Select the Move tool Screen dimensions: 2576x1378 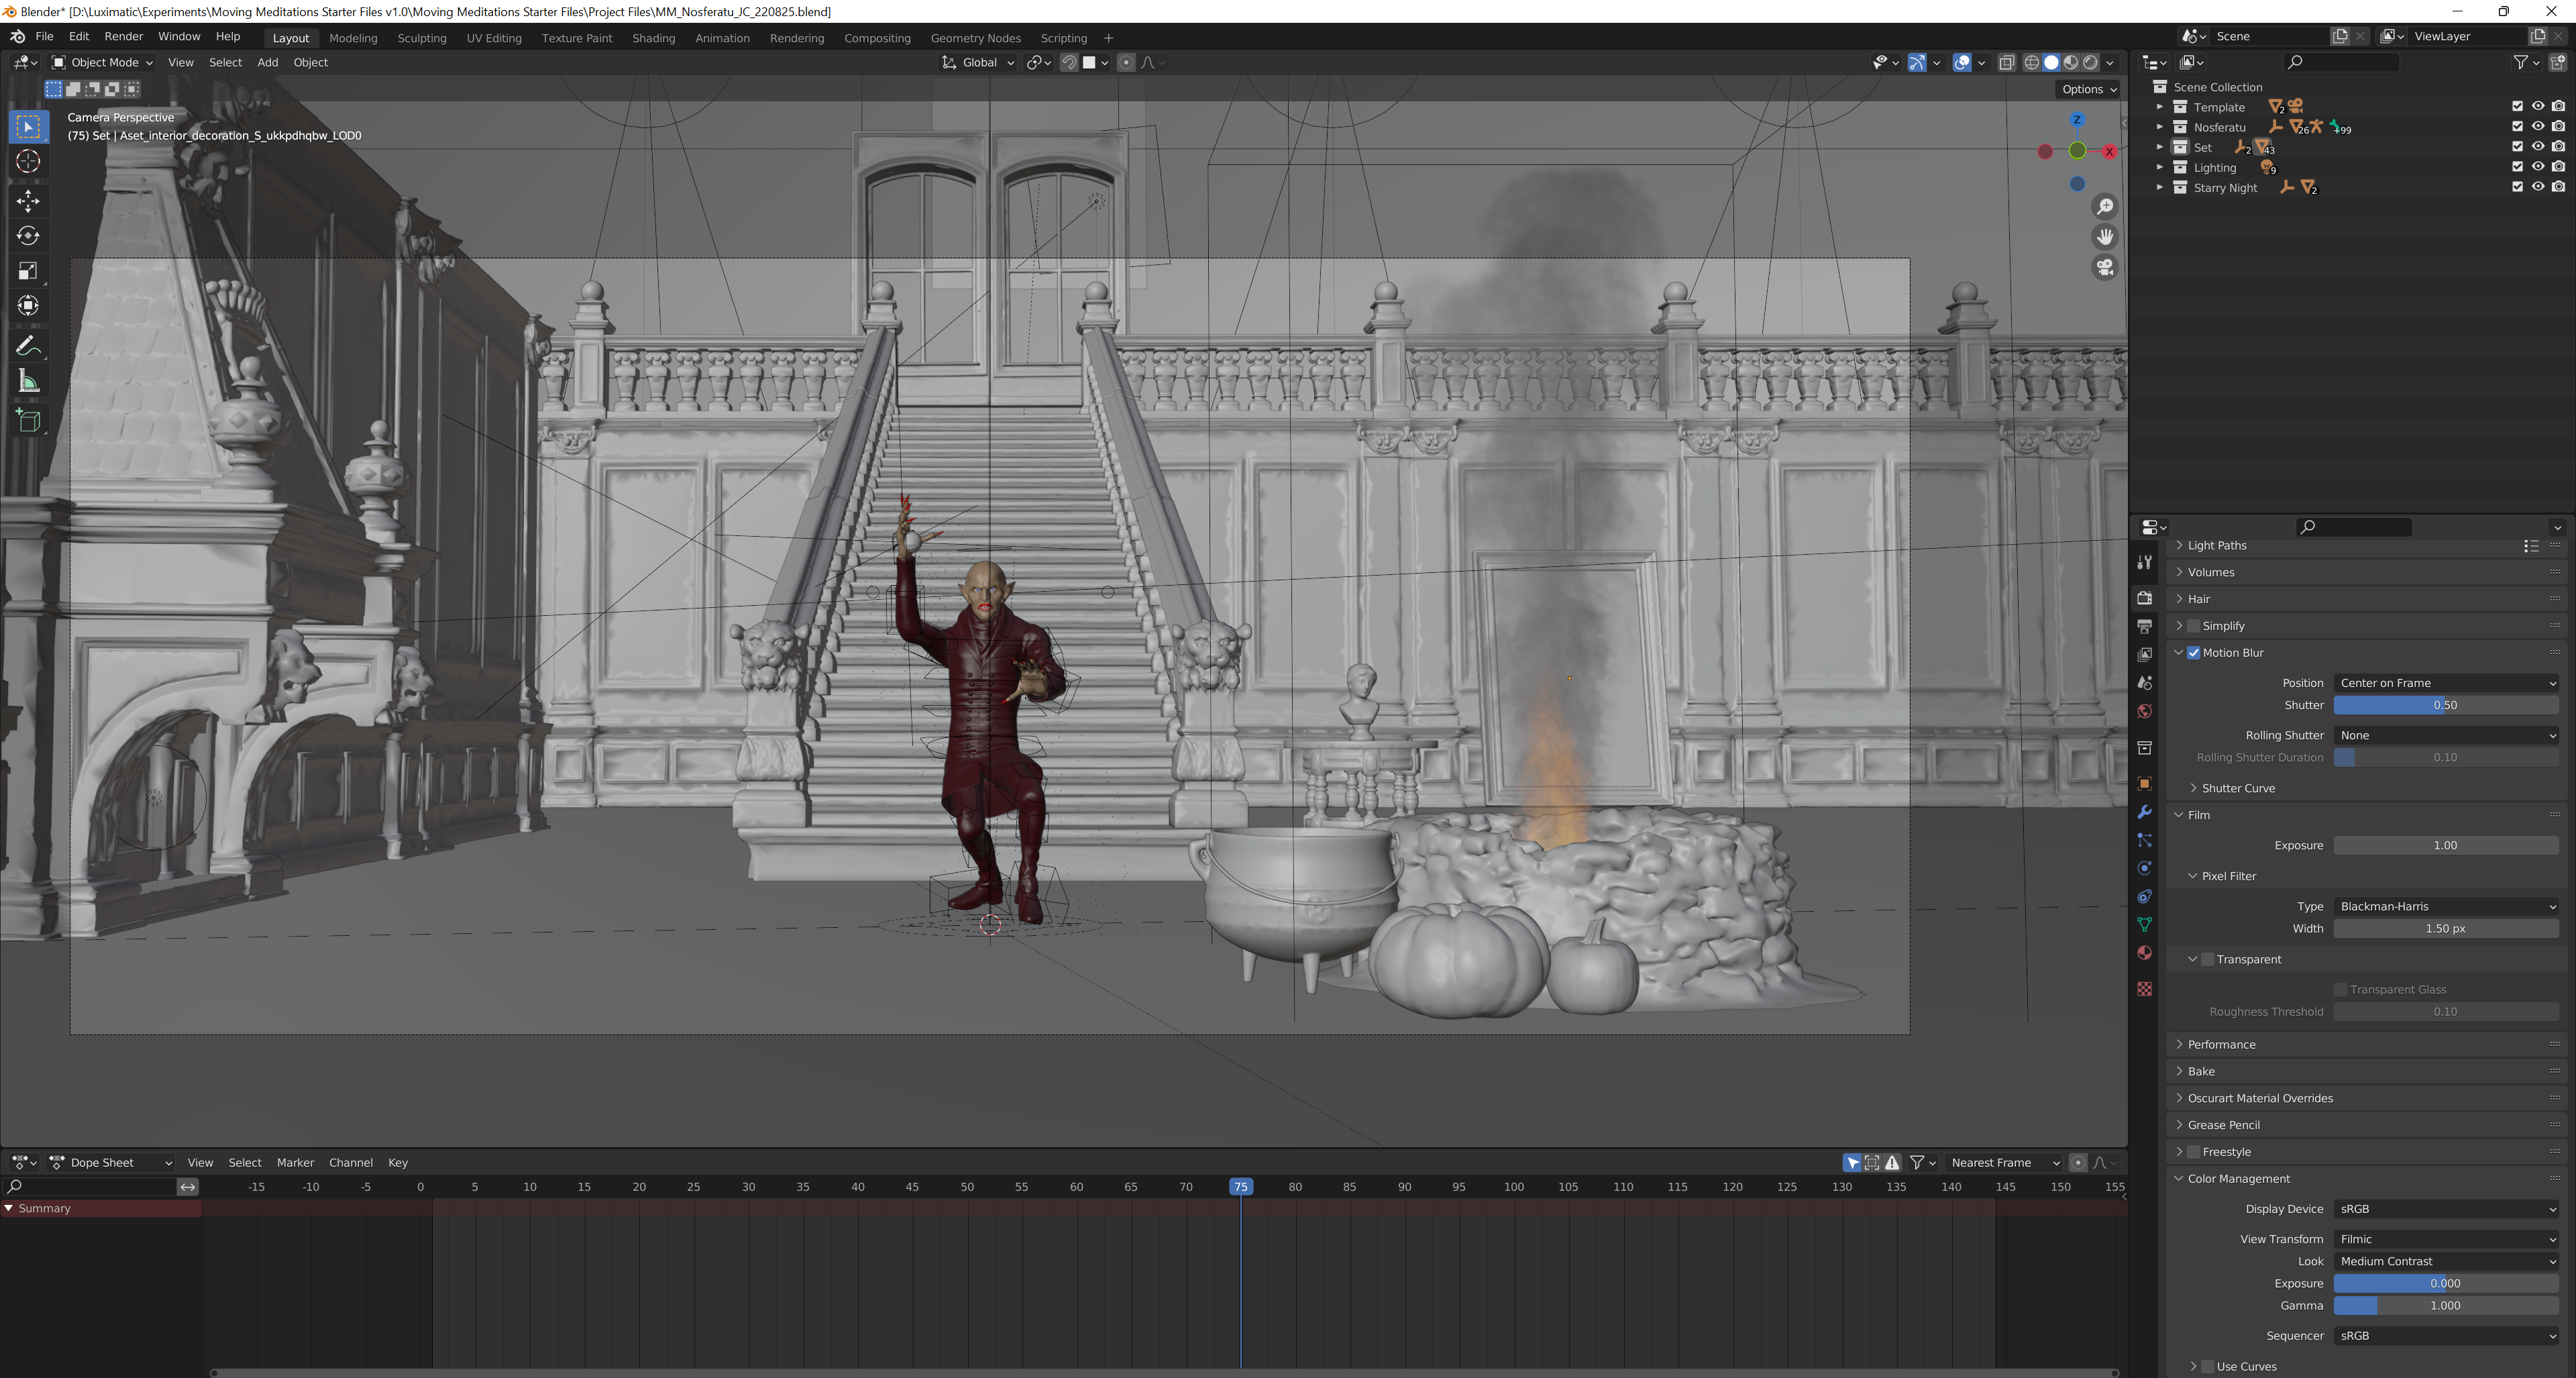28,201
